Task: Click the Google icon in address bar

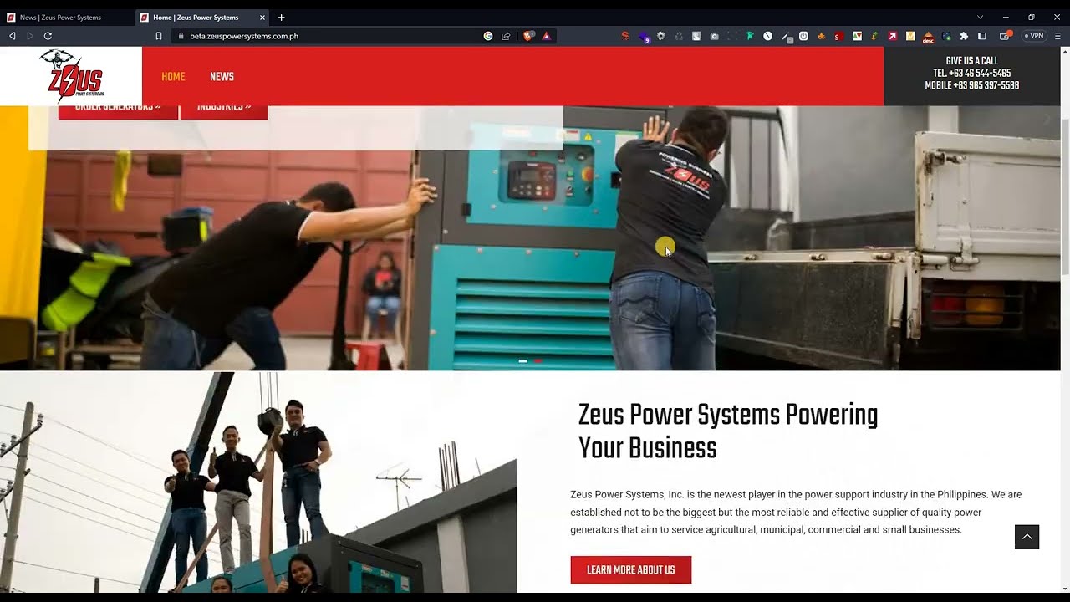Action: 488,36
